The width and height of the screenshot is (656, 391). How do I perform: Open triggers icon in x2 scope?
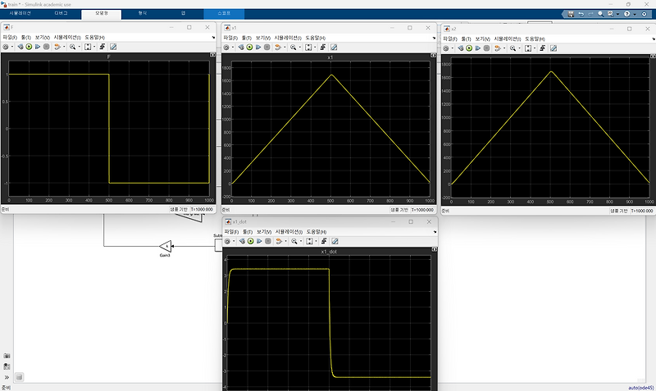[543, 48]
